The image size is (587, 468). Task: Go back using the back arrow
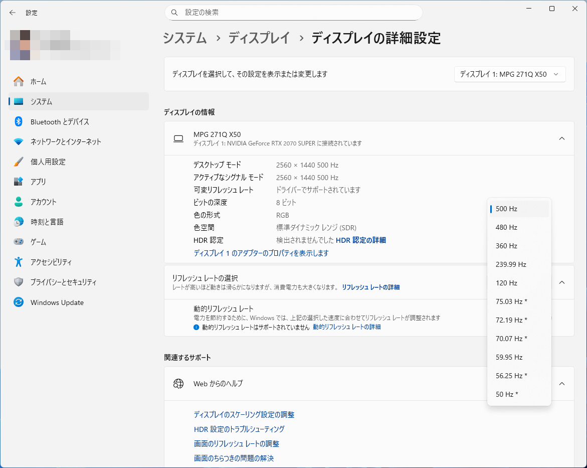pos(13,13)
